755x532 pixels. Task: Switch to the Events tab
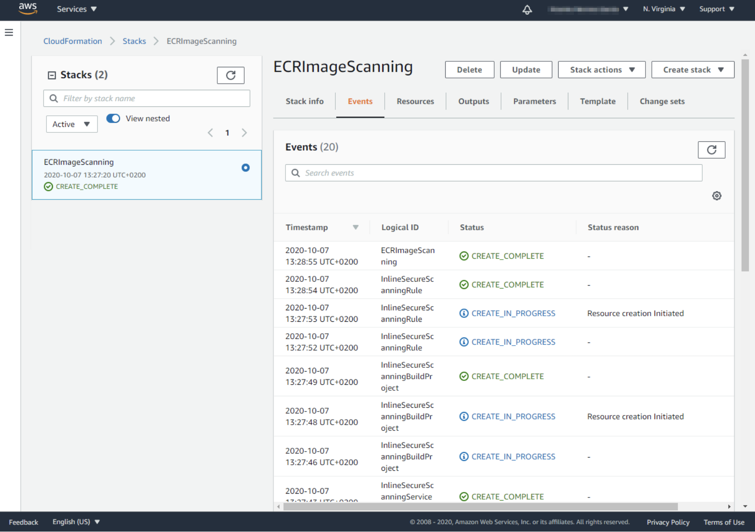(x=360, y=101)
